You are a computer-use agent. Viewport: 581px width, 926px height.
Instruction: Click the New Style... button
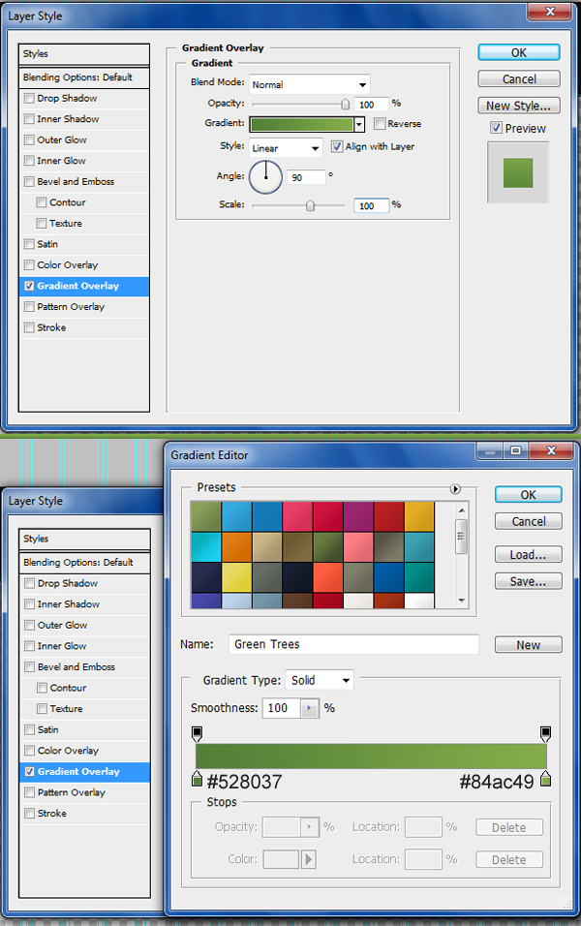point(519,106)
